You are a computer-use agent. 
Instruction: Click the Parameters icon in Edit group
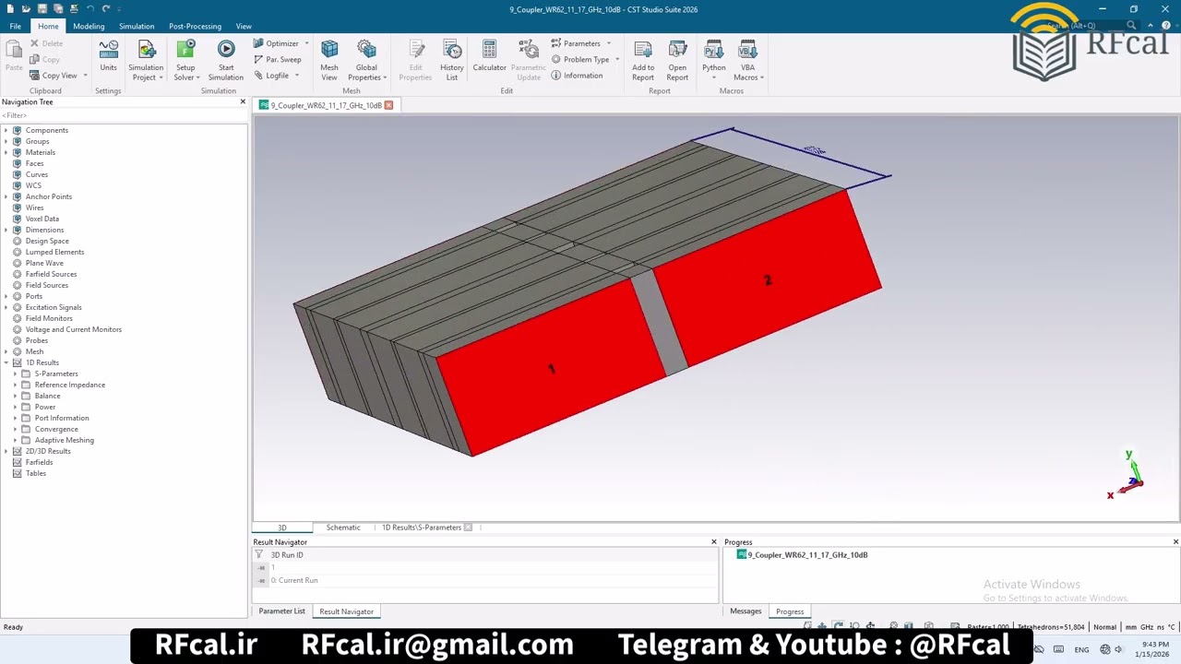pos(556,43)
